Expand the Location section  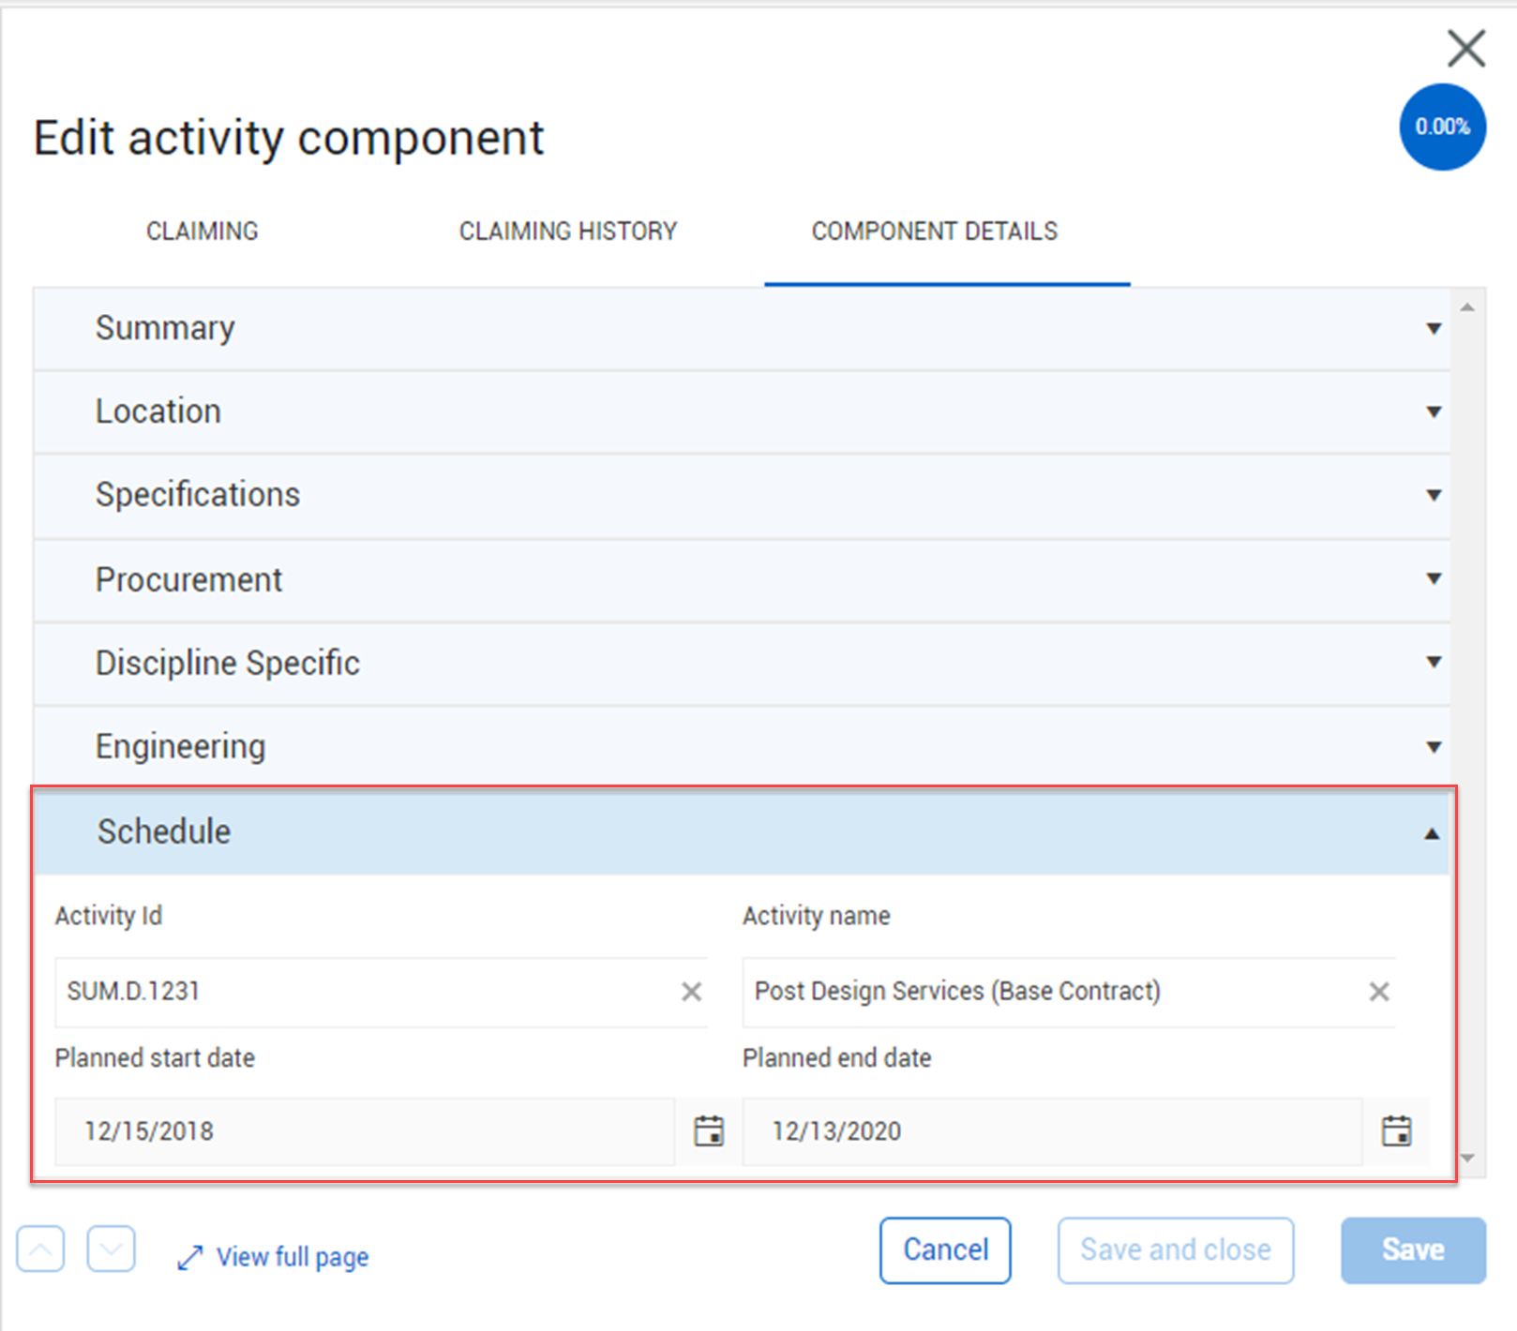click(1434, 411)
